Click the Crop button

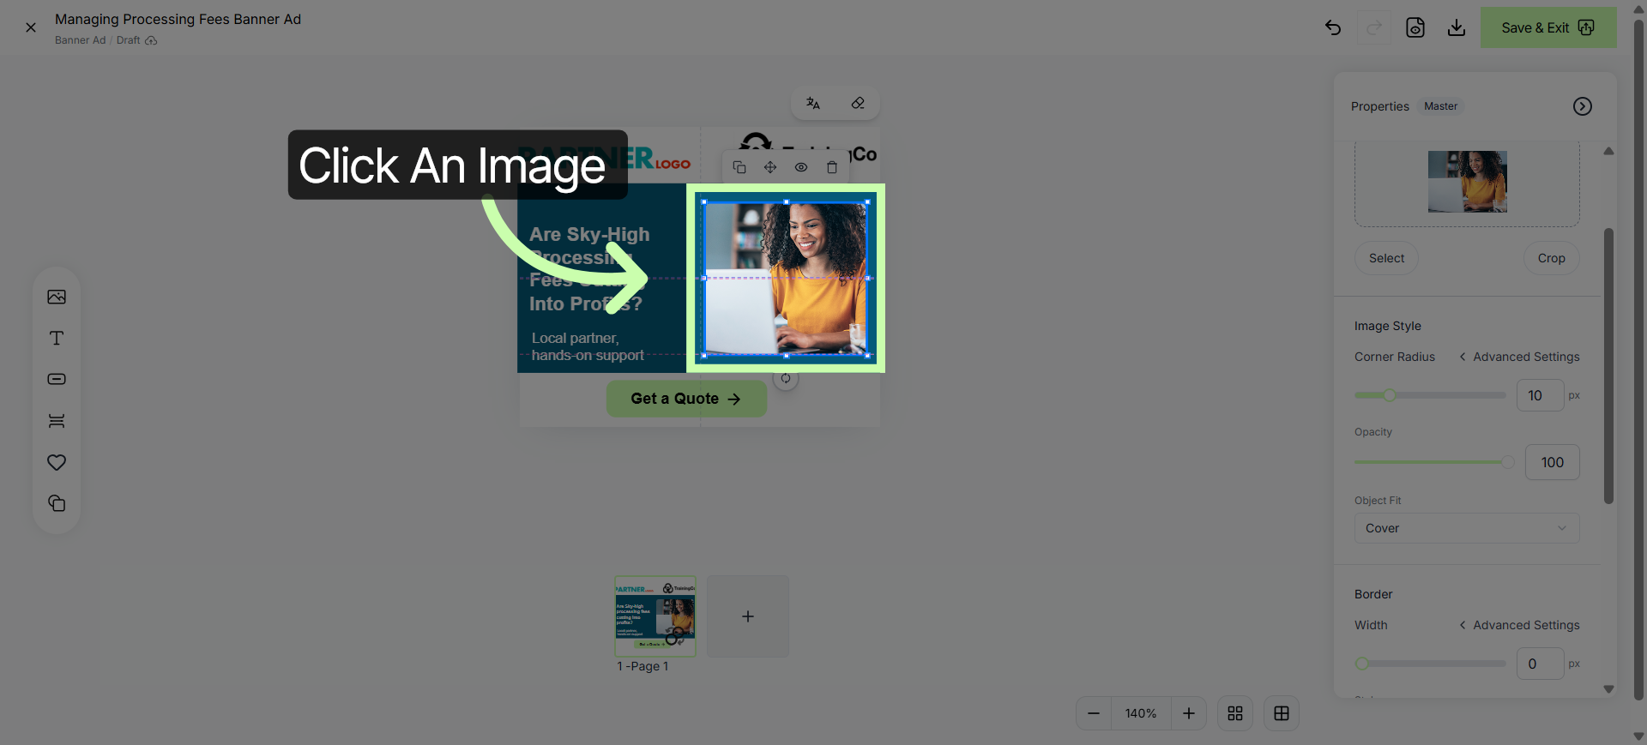point(1551,258)
